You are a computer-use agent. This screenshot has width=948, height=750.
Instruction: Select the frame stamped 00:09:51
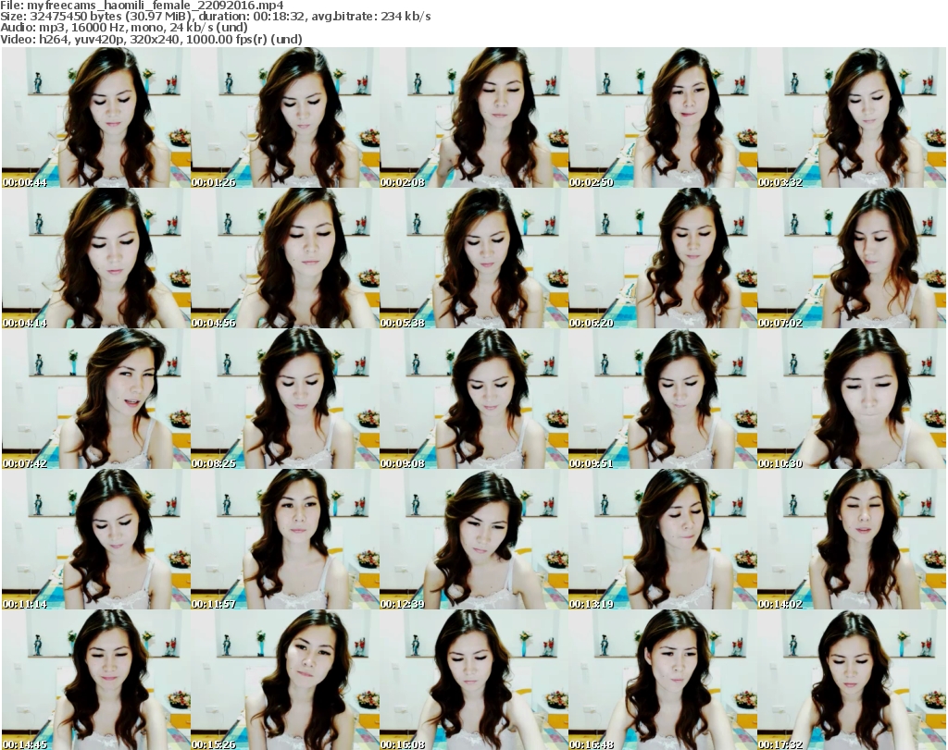pos(663,400)
